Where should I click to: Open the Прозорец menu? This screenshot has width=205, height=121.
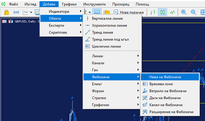coord(121,4)
